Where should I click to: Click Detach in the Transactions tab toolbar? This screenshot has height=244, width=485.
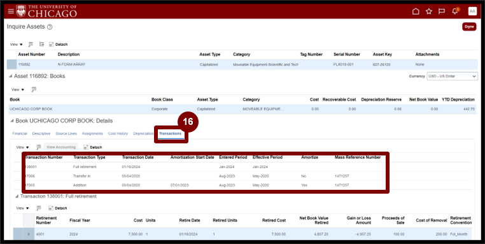pos(92,147)
